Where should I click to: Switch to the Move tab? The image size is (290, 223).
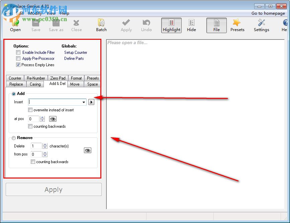point(75,84)
